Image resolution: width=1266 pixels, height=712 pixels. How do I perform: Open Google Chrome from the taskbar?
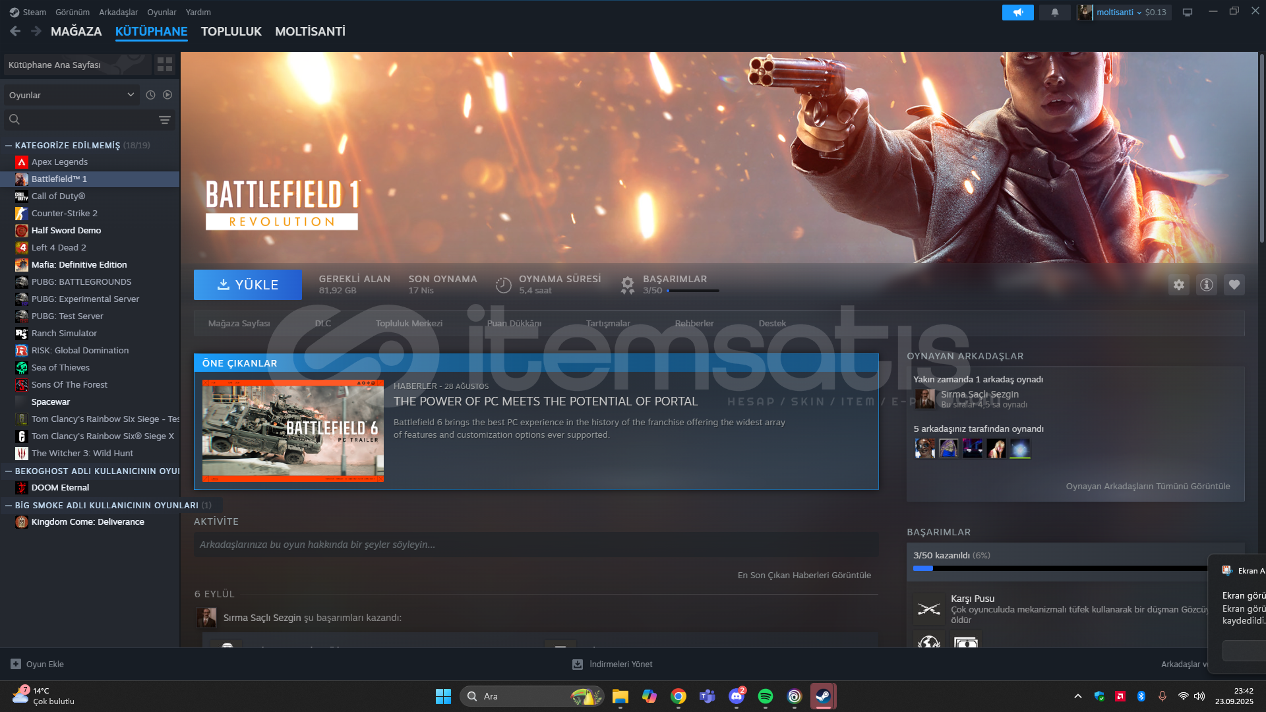(x=678, y=696)
